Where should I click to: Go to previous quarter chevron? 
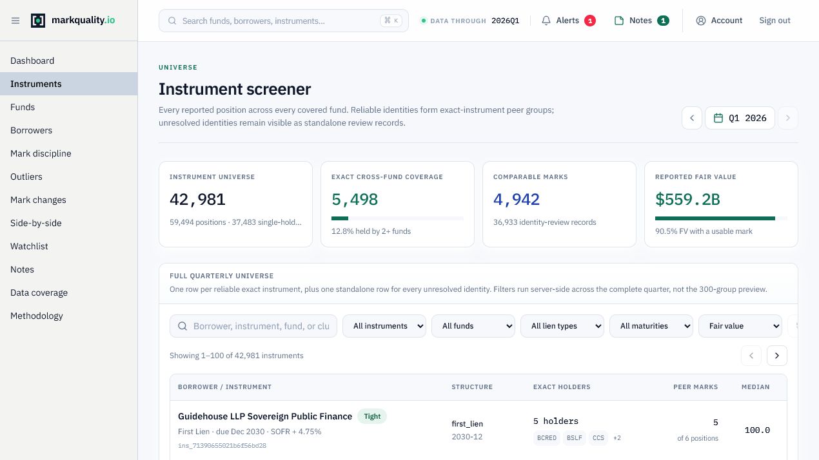tap(692, 118)
